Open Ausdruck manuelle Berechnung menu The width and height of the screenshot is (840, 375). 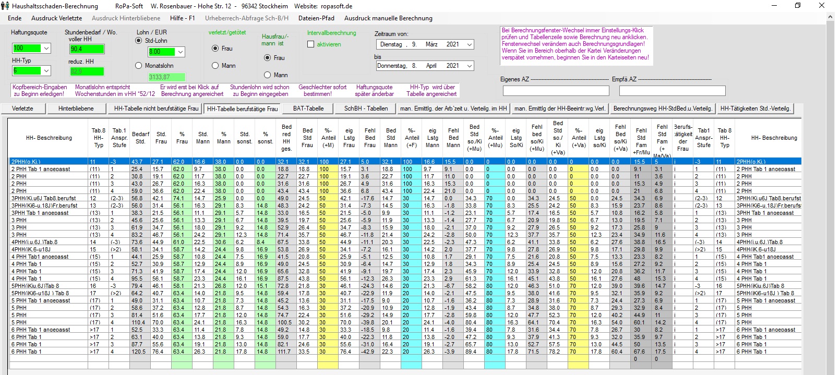coord(388,18)
